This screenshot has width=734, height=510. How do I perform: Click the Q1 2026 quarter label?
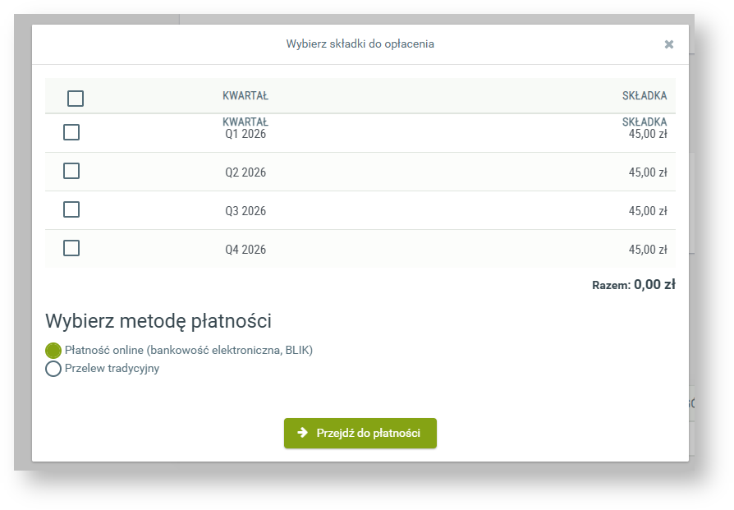[245, 134]
